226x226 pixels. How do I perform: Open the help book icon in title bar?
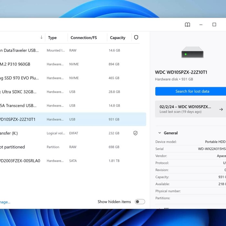tap(187, 25)
